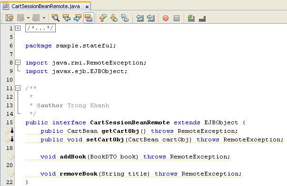Click the 'removeBook' method name
The width and height of the screenshot is (287, 186).
(79, 174)
